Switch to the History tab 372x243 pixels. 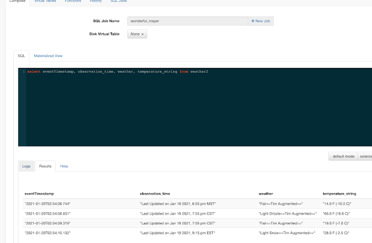96,2
